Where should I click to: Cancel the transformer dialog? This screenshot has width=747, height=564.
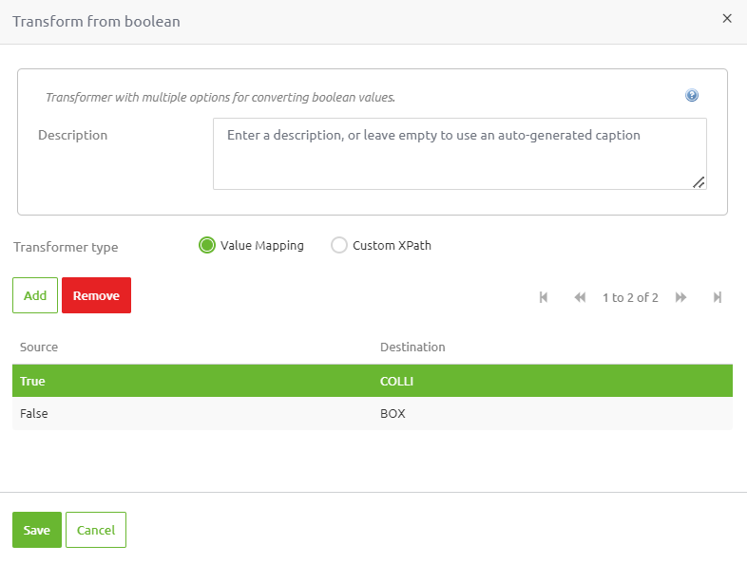pyautogui.click(x=96, y=530)
